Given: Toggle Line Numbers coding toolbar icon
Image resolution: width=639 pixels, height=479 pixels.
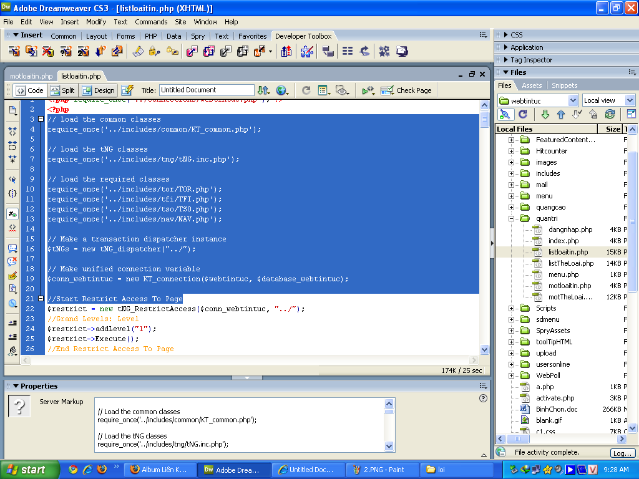Looking at the screenshot, I should (x=12, y=213).
